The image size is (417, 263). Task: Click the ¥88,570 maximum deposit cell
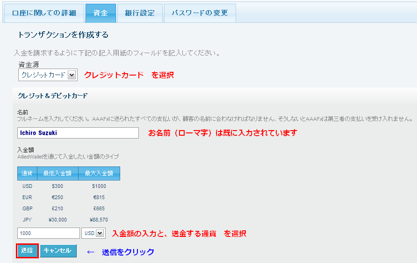[99, 220]
